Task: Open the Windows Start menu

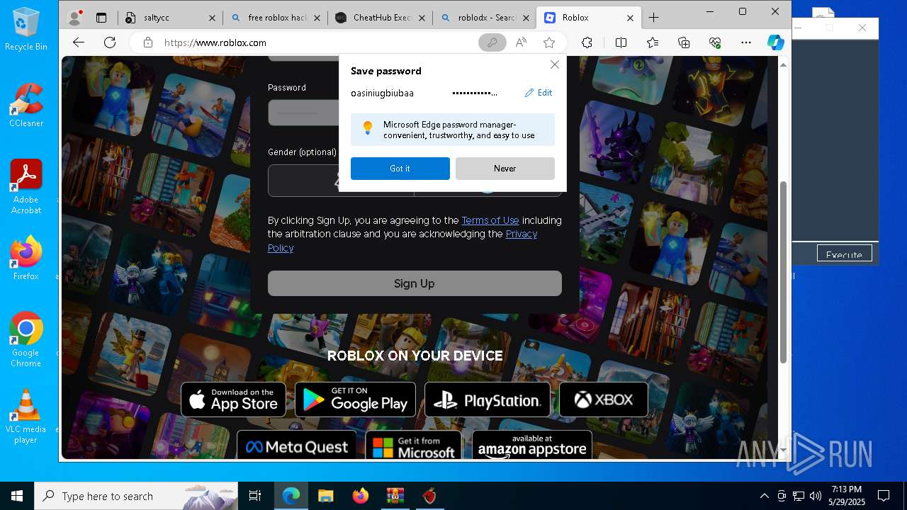Action: coord(17,496)
